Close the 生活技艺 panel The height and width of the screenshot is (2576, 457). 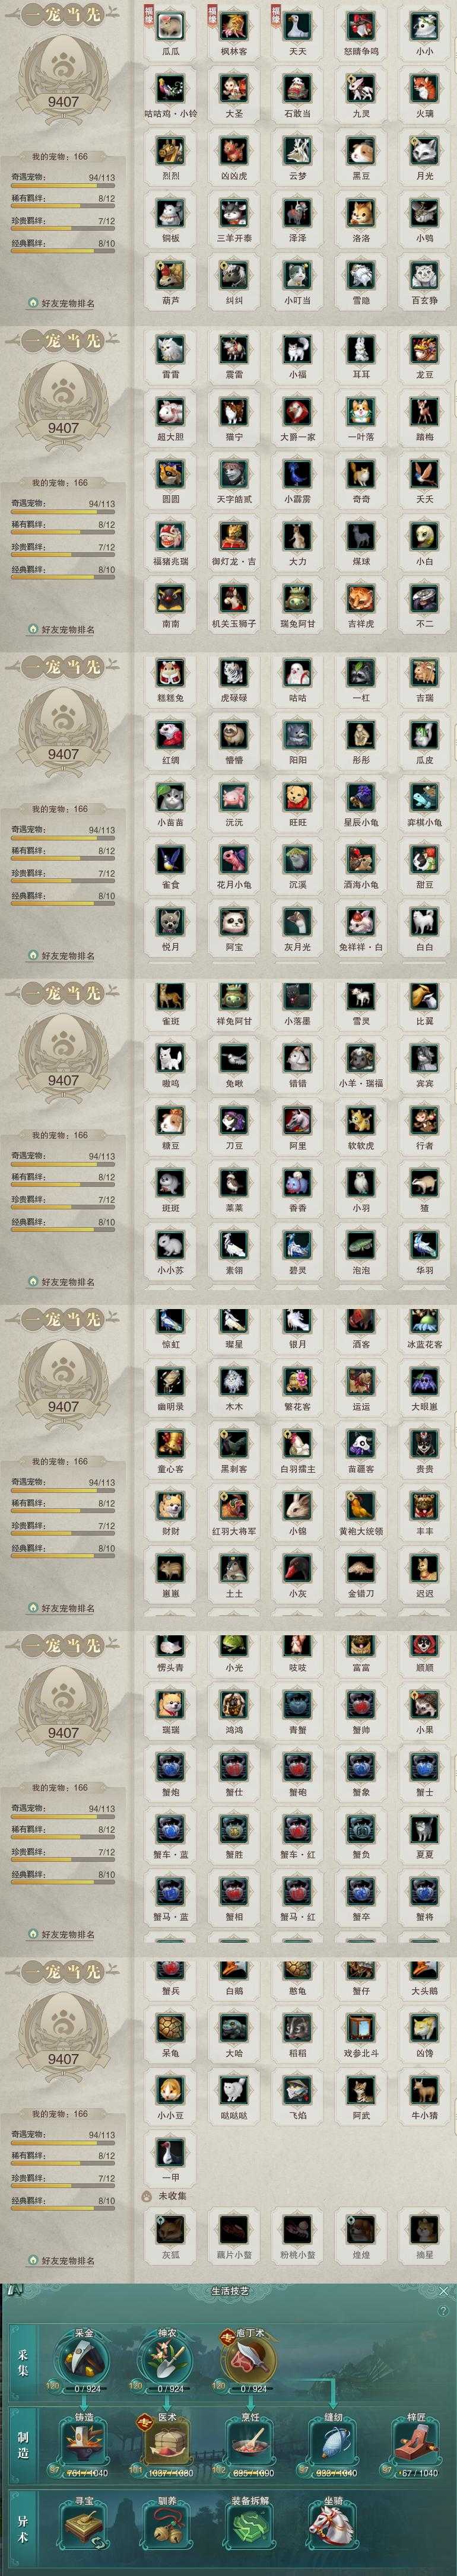(443, 2290)
